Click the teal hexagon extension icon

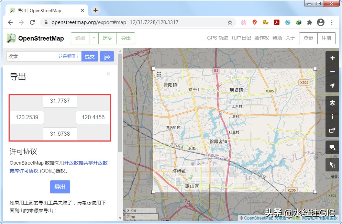(x=288, y=22)
